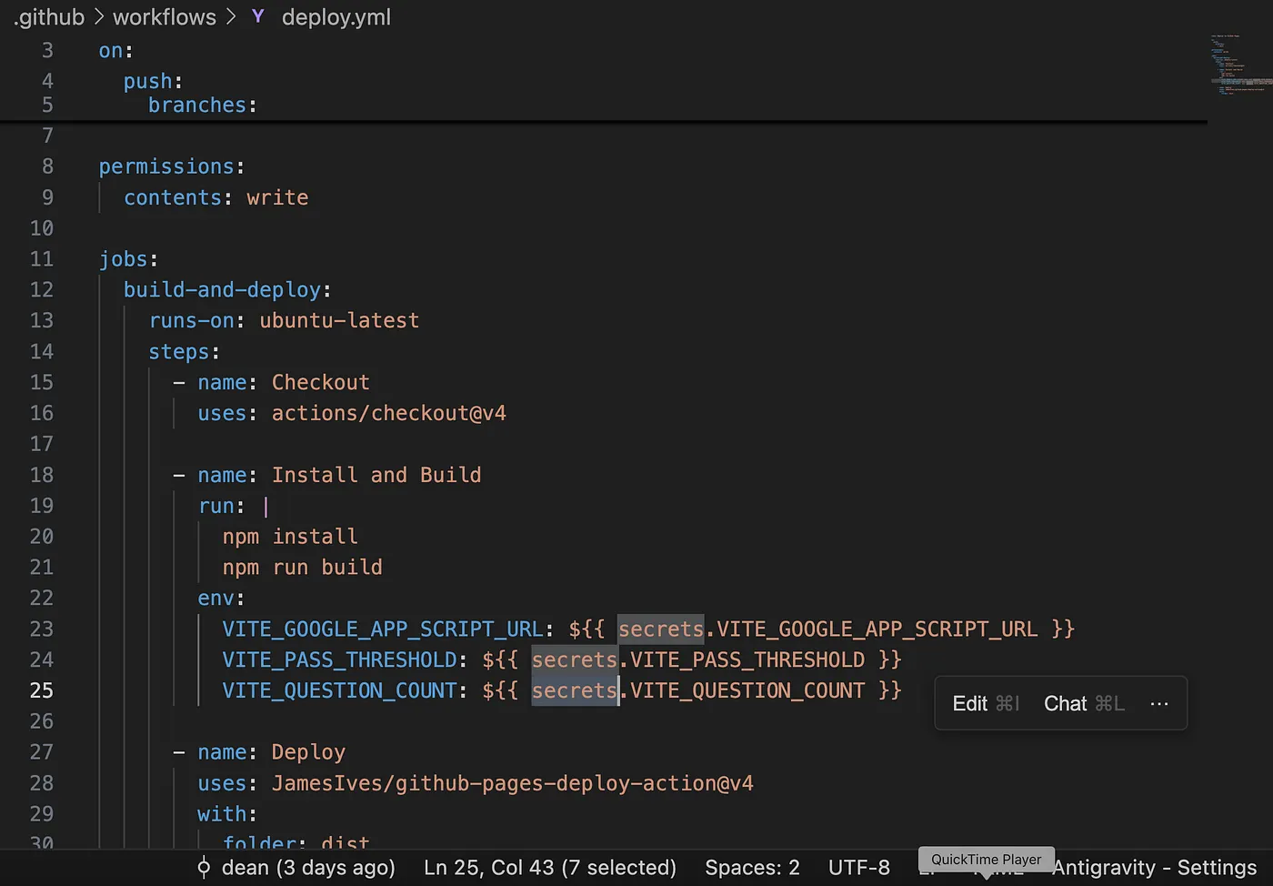The image size is (1273, 886).
Task: Click 'JamesIves/github-pages-deploy-action@v4' text
Action: (x=513, y=783)
